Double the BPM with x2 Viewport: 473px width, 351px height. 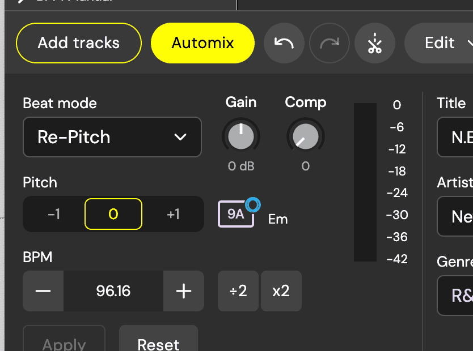(x=281, y=291)
